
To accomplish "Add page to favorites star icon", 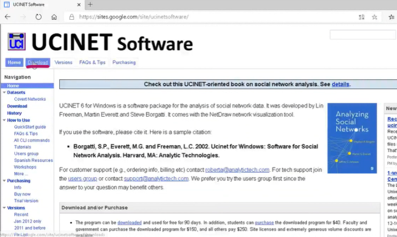I will (375, 17).
